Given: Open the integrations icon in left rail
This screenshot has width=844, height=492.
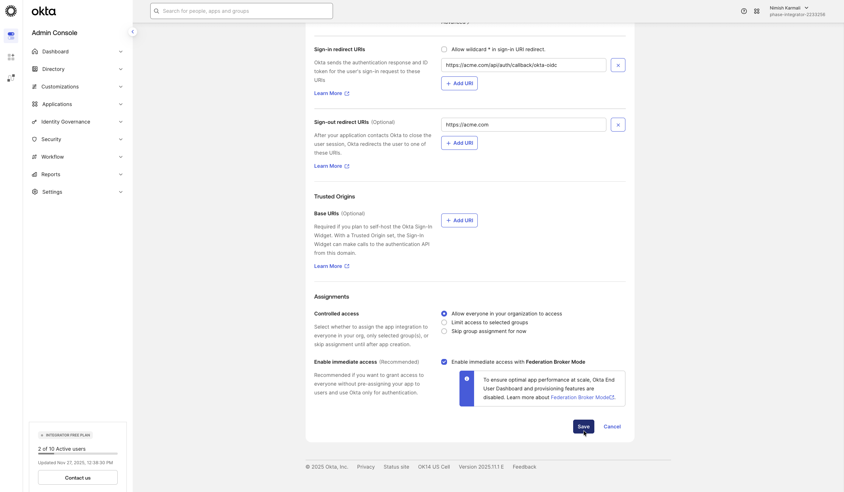Looking at the screenshot, I should point(11,78).
